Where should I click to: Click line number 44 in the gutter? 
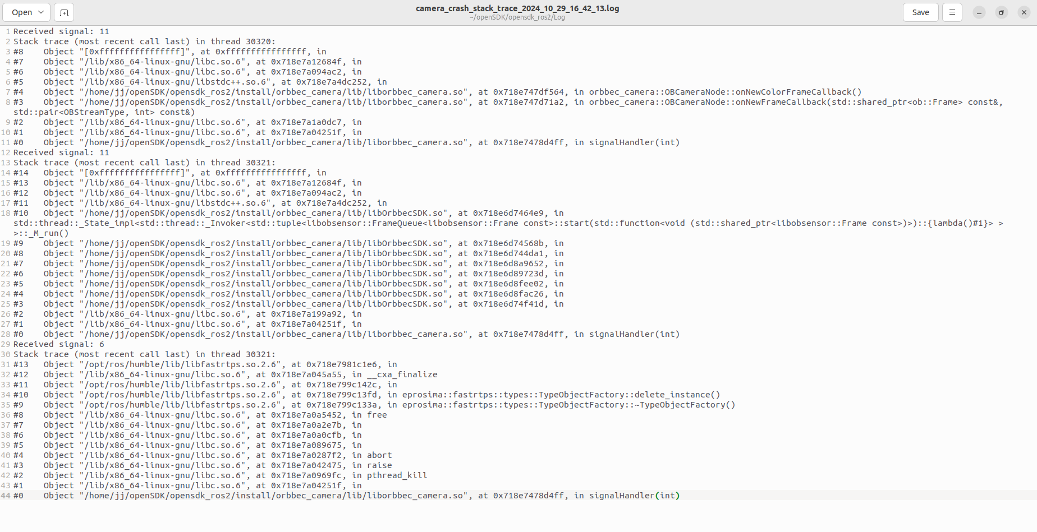(6, 496)
